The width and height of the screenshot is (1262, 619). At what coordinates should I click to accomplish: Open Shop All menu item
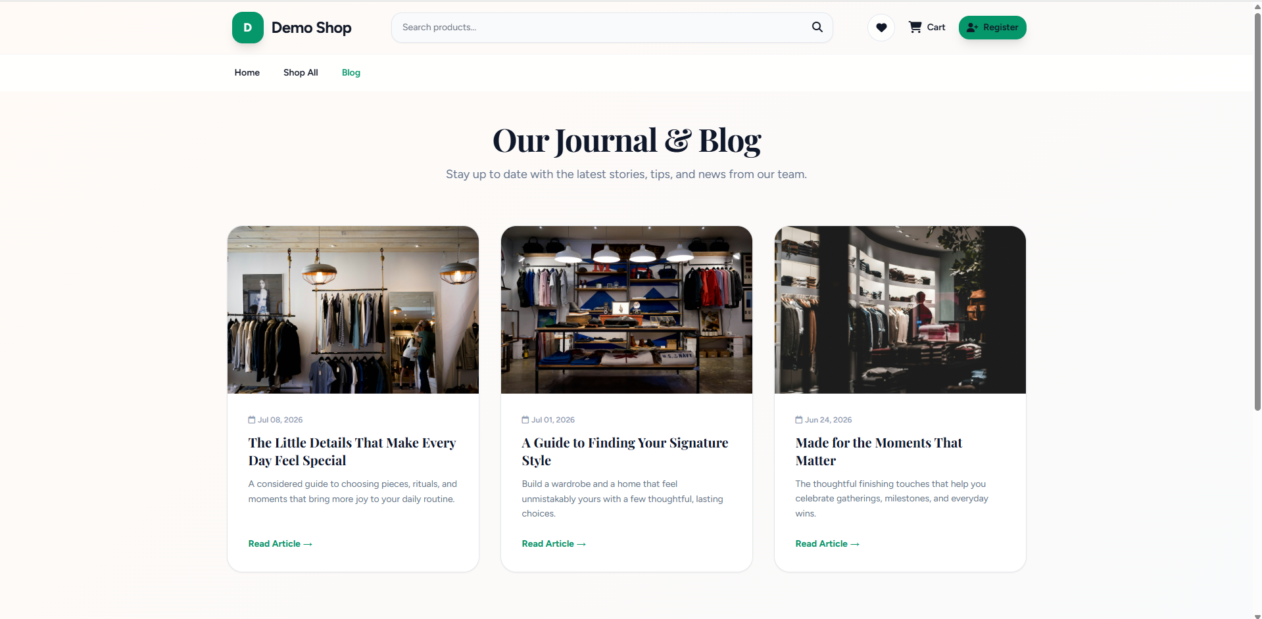(301, 72)
